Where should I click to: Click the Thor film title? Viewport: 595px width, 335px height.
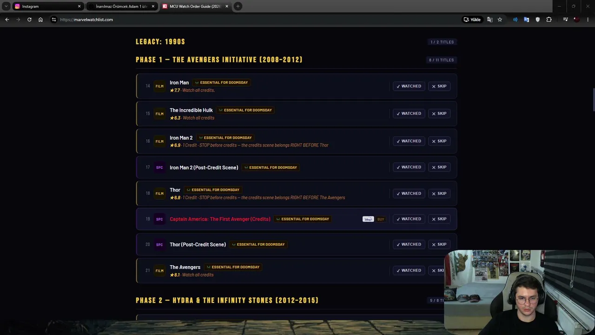click(175, 190)
